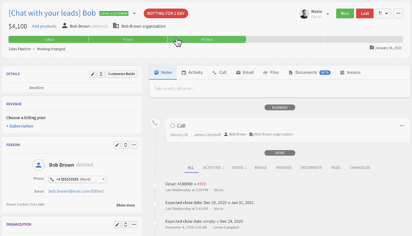This screenshot has width=412, height=236.
Task: Click the organization building icon in header
Action: click(x=116, y=26)
